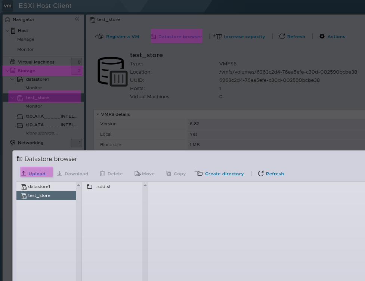The height and width of the screenshot is (281, 365).
Task: Click the Register a VM icon
Action: (x=99, y=36)
